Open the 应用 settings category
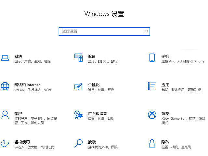Viewport: 208px width, 156px height. click(165, 85)
